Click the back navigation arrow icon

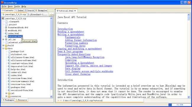(x=58, y=101)
